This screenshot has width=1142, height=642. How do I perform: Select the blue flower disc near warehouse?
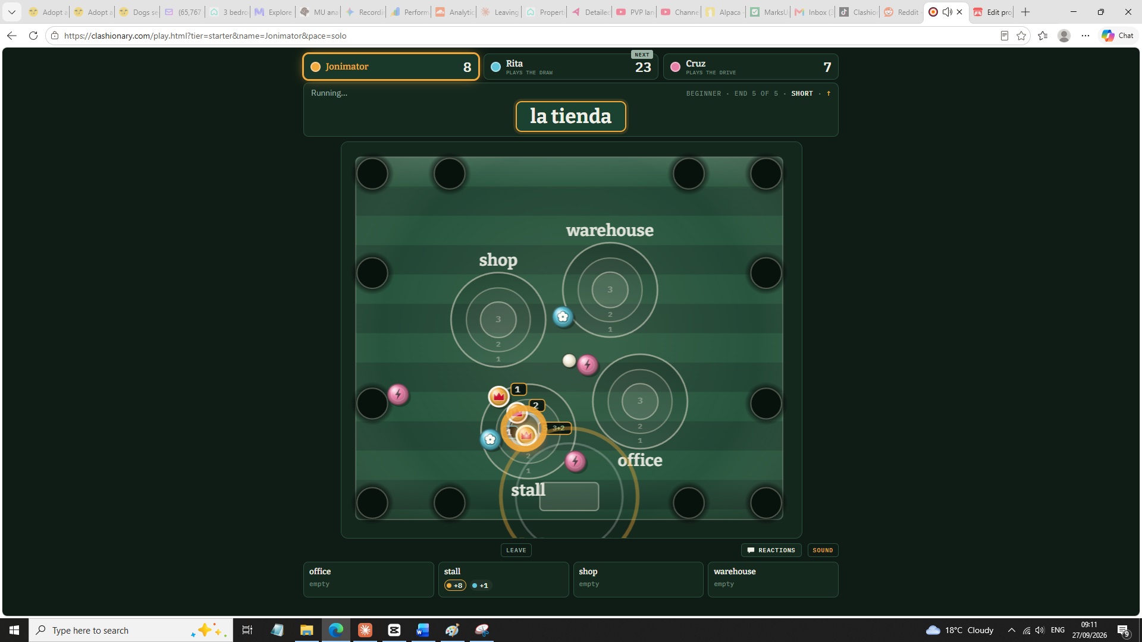[563, 317]
